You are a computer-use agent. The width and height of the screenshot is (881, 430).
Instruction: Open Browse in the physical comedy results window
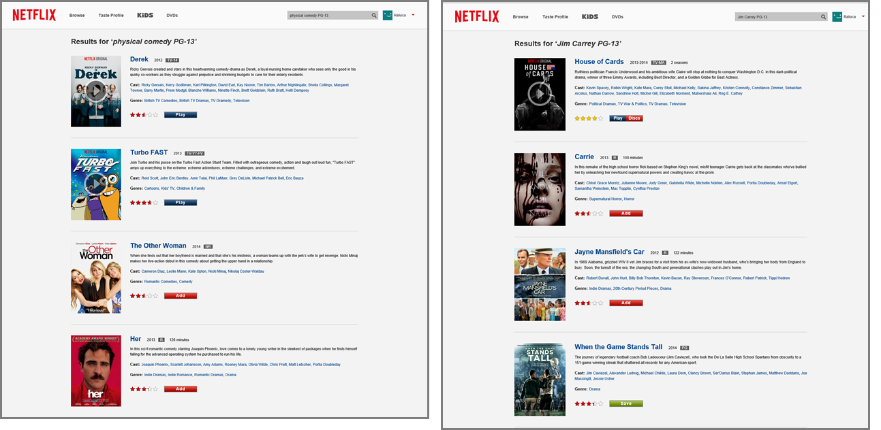click(77, 15)
